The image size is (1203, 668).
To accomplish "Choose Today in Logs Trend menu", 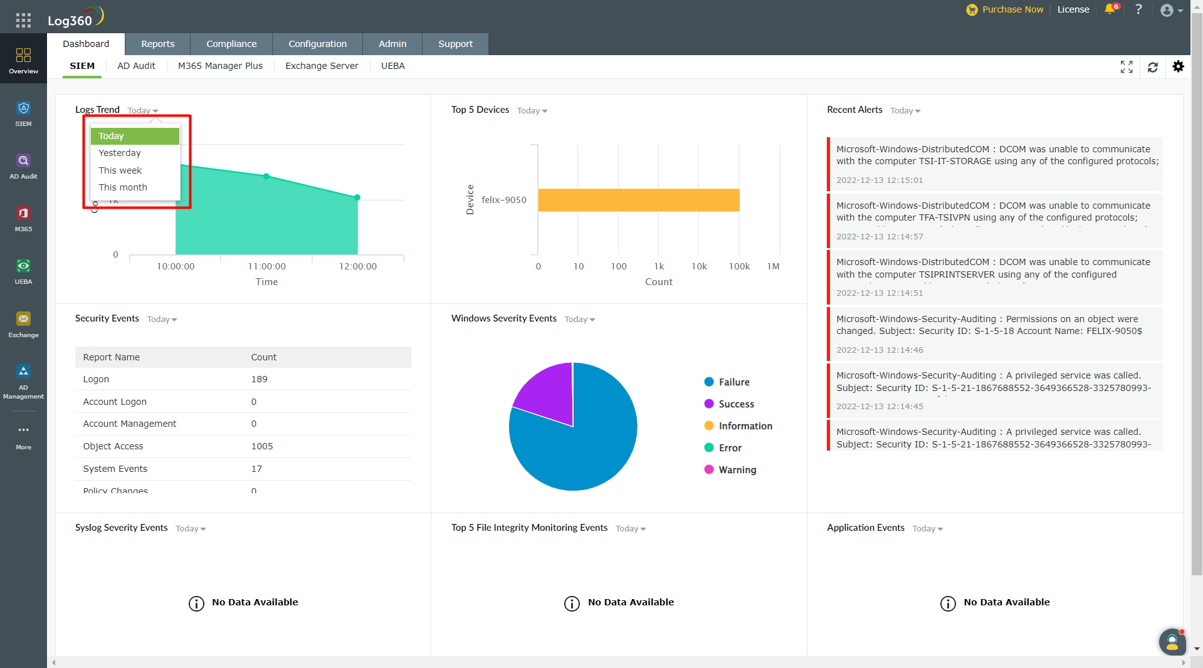I will pos(135,136).
